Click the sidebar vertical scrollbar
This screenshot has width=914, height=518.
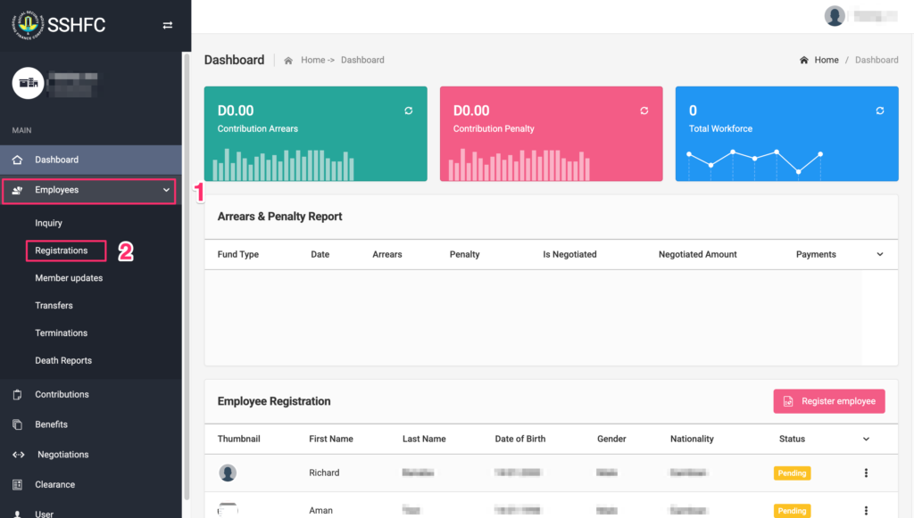point(186,267)
